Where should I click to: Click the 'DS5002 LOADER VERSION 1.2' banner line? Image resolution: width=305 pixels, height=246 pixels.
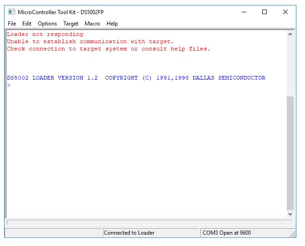136,78
